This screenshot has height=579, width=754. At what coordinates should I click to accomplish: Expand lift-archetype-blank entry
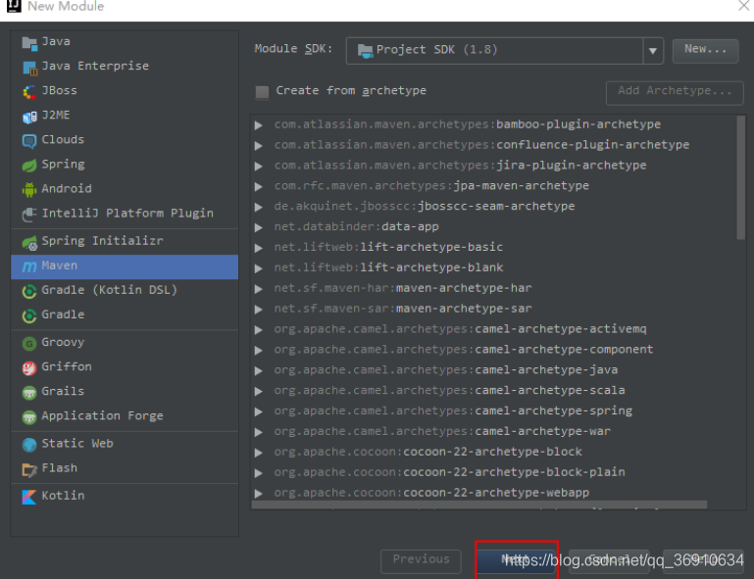tap(259, 268)
